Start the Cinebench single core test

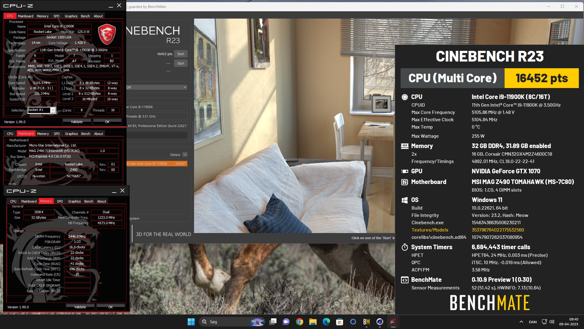coord(181,63)
